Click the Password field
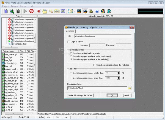Image resolution: width=165 pixels, height=120 pixels. coord(123,45)
